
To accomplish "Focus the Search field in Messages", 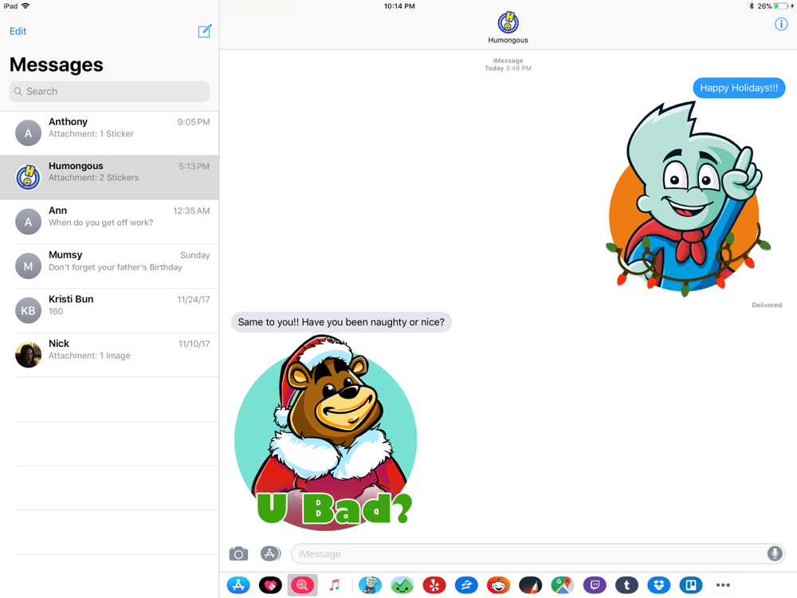I will [109, 92].
